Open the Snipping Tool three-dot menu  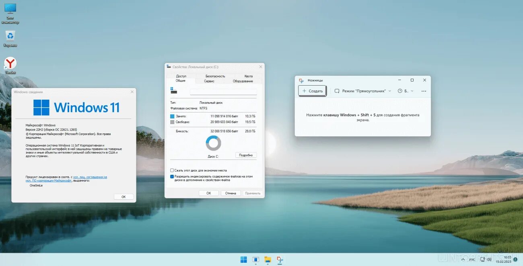pos(424,91)
